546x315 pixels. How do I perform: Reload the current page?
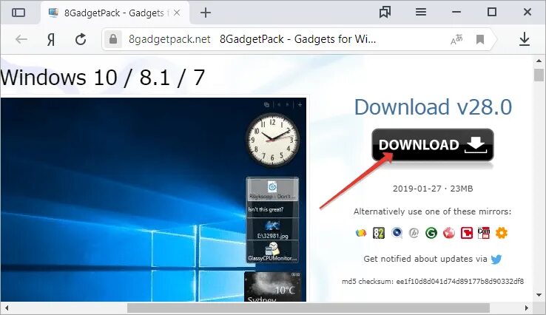81,39
